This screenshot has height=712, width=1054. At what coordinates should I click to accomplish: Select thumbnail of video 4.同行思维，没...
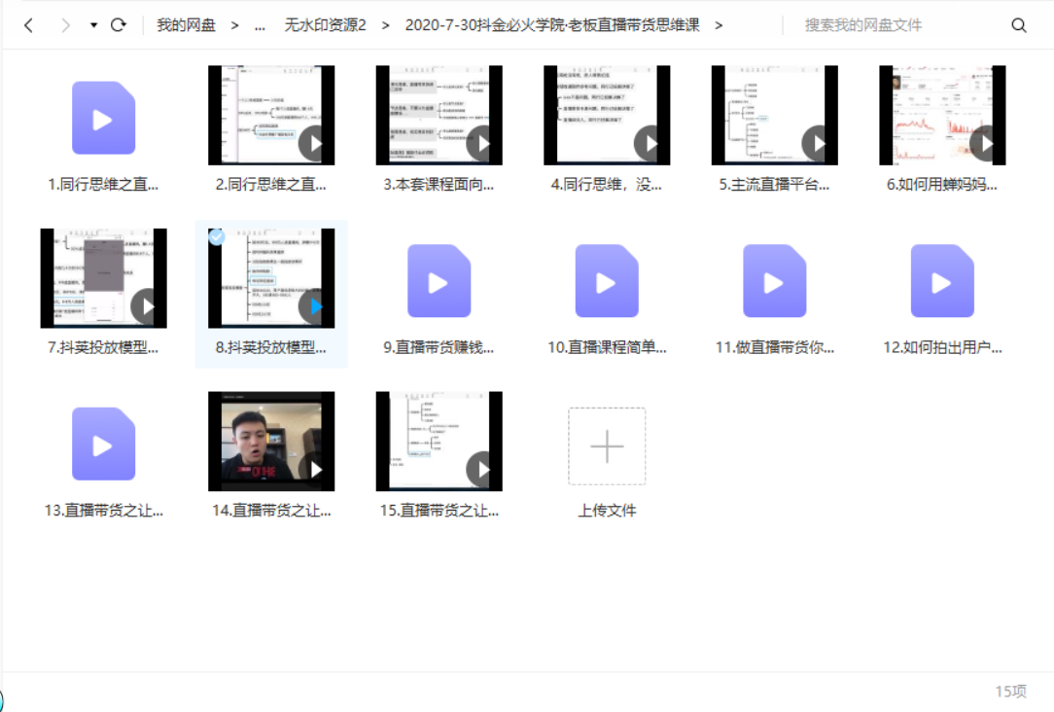click(x=607, y=115)
